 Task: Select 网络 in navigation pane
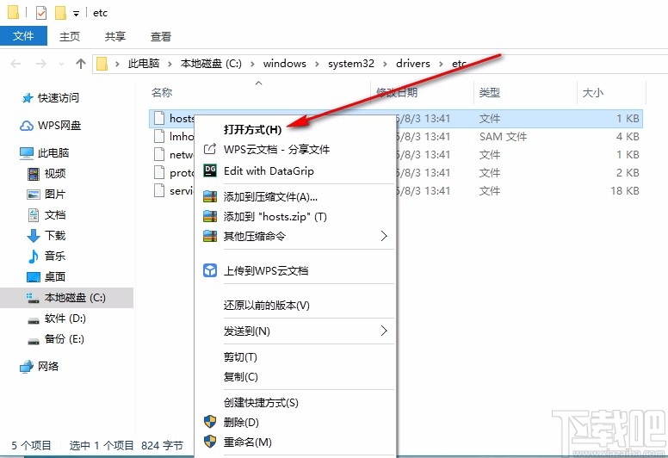pos(48,367)
